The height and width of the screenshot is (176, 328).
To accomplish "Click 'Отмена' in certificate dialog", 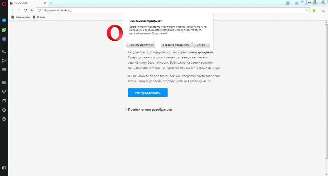I will point(201,45).
